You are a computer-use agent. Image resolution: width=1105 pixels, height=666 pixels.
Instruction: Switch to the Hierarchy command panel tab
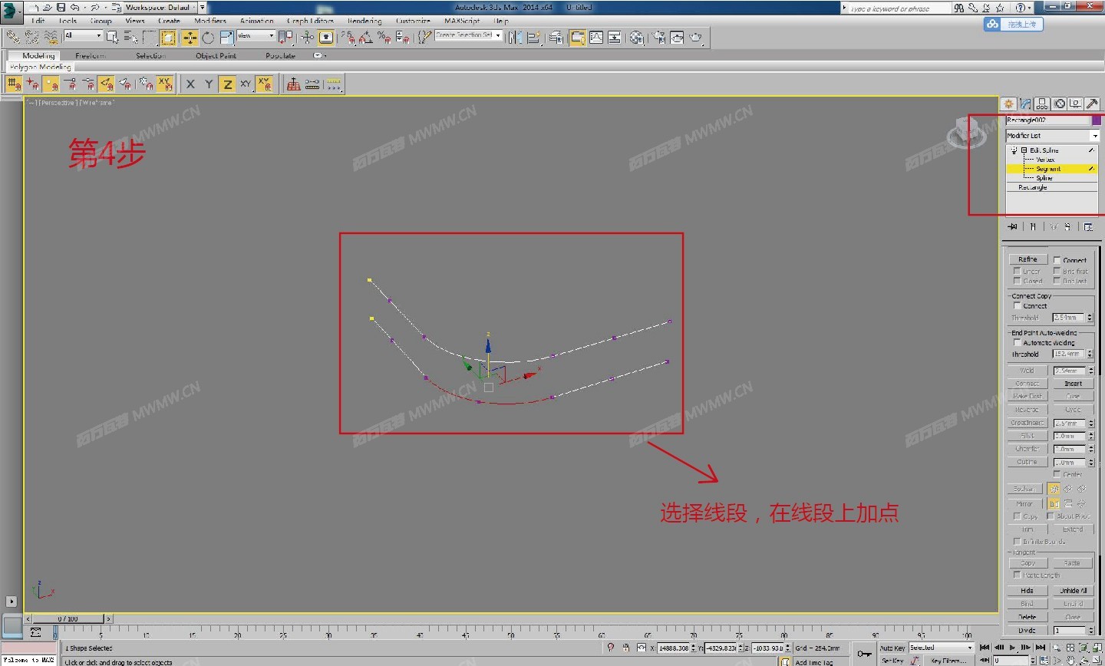tap(1042, 104)
